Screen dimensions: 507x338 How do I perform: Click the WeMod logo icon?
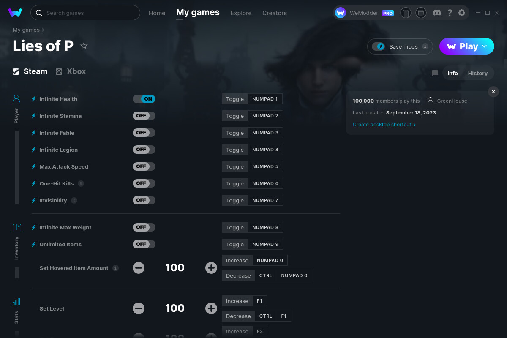click(15, 13)
